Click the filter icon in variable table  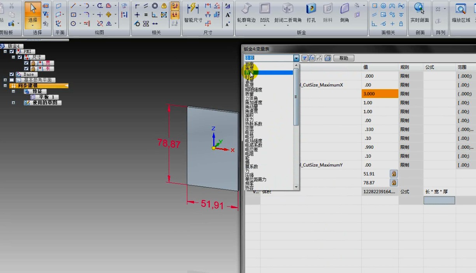pyautogui.click(x=305, y=58)
